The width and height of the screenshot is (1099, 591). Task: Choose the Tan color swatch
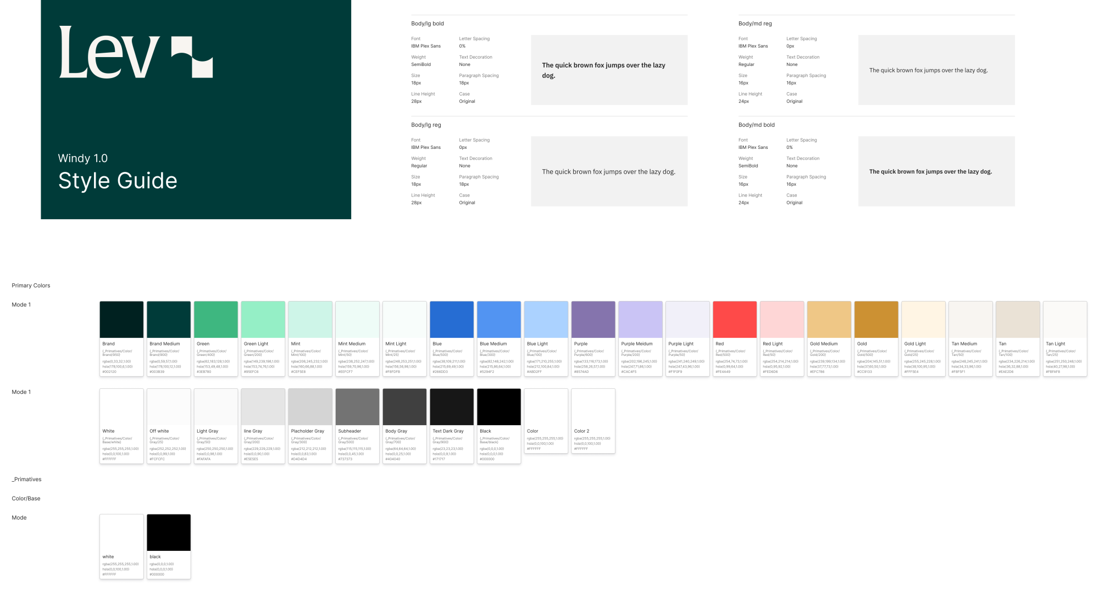pos(1018,320)
